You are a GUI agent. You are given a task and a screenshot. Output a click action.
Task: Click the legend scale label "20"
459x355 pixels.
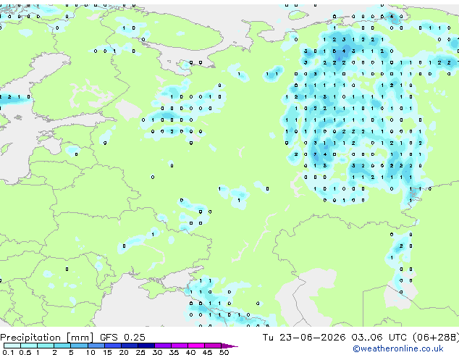tap(124, 352)
